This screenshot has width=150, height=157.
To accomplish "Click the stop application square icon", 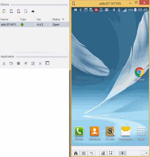I will coord(18,63).
